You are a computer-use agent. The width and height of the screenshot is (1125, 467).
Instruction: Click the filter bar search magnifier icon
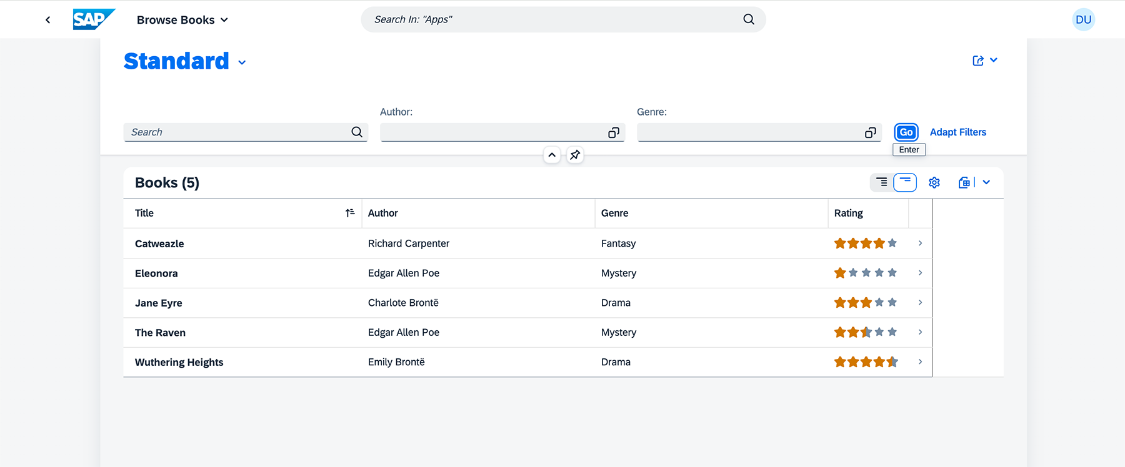(x=357, y=132)
